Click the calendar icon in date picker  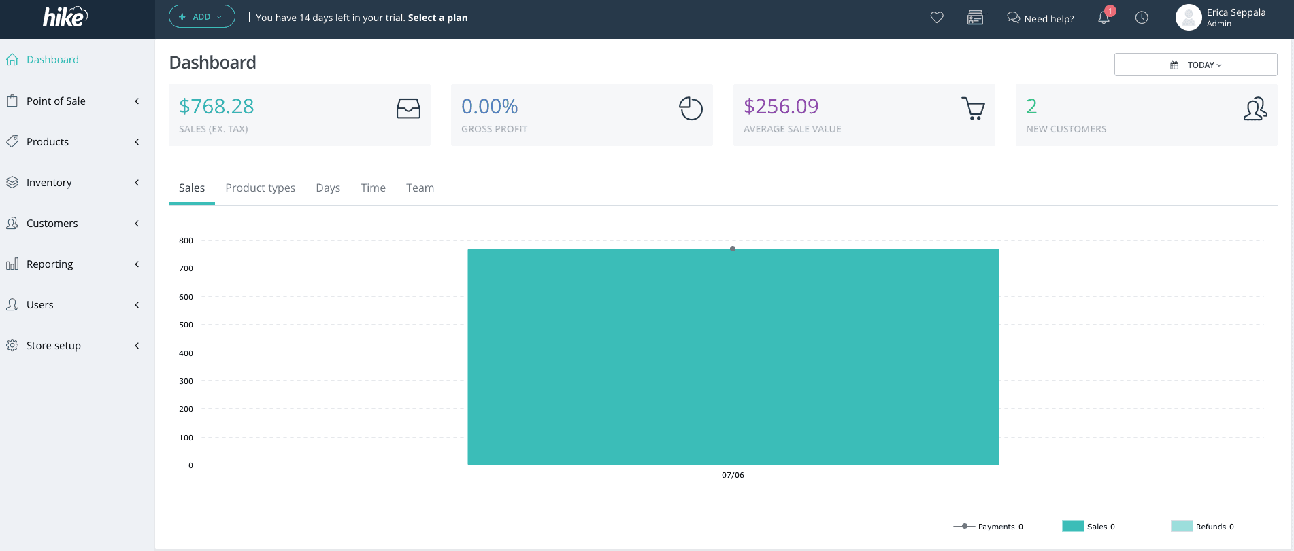[1174, 65]
